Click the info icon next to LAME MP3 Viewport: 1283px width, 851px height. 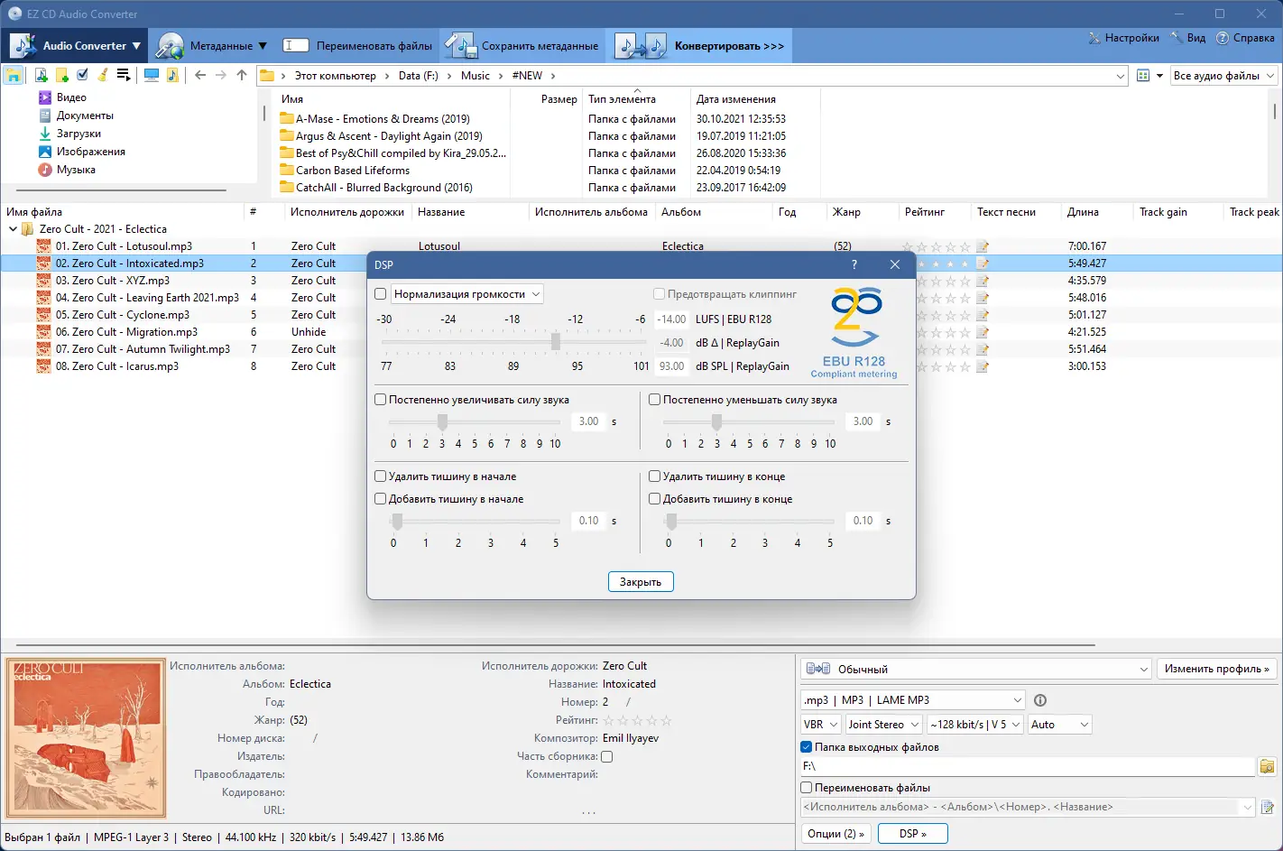[x=1039, y=700]
